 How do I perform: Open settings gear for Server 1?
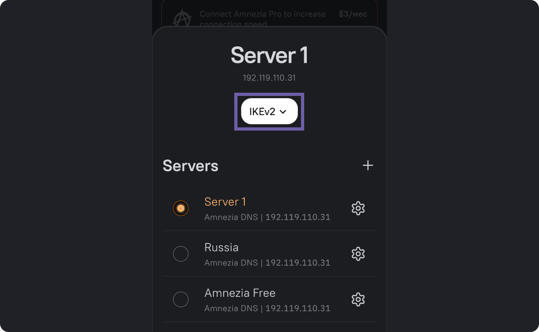coord(358,208)
